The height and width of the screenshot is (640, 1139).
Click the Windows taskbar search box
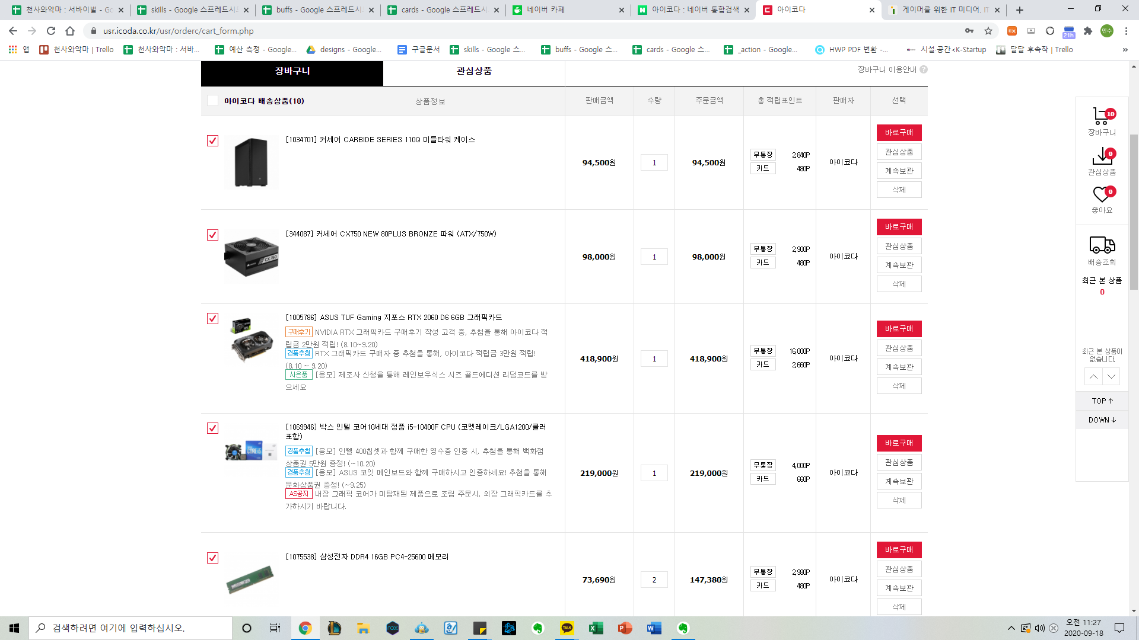point(131,628)
